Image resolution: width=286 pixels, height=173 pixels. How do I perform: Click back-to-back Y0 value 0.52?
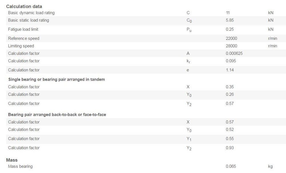[x=230, y=129]
